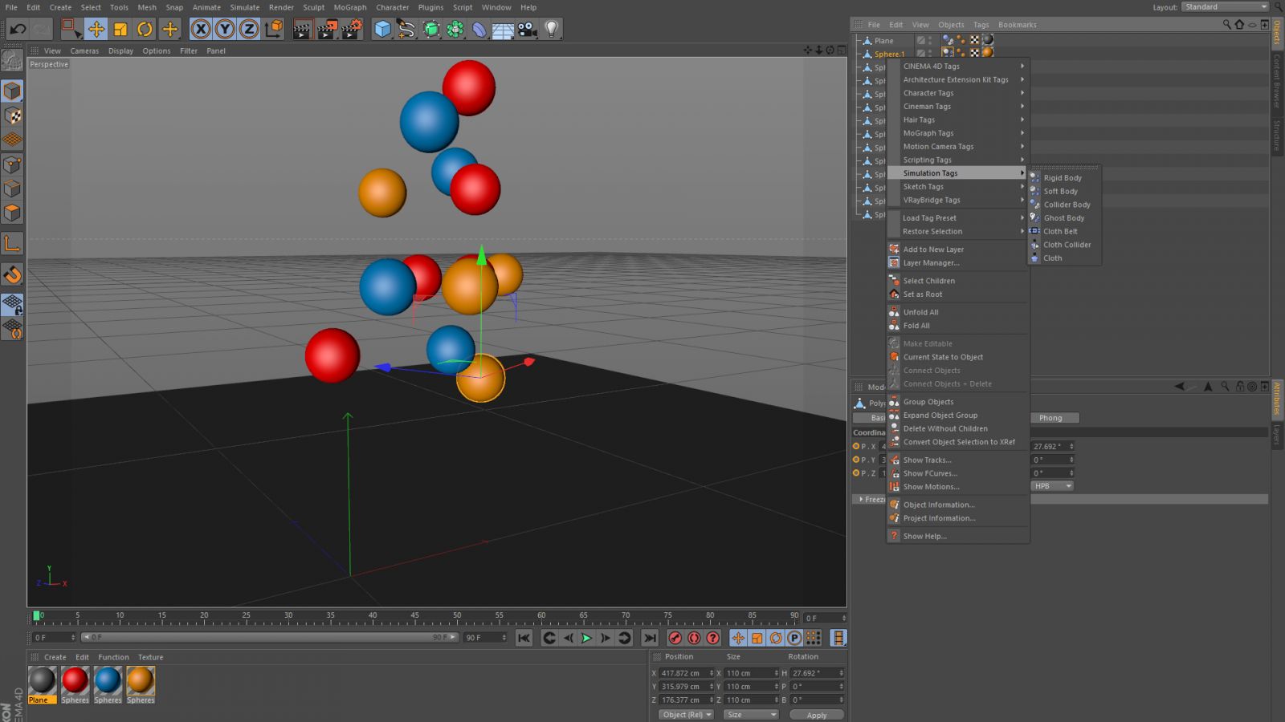Click the Record Active Objects keyframe button
Screen dimensions: 1285x722
click(x=675, y=638)
